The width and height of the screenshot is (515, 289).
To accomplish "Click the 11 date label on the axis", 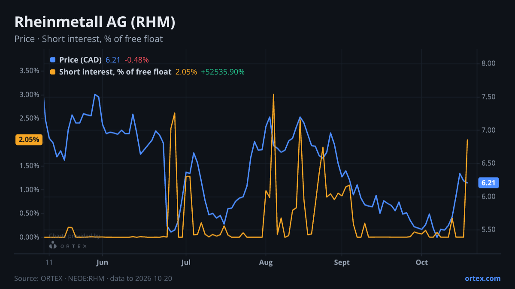I will pyautogui.click(x=49, y=262).
